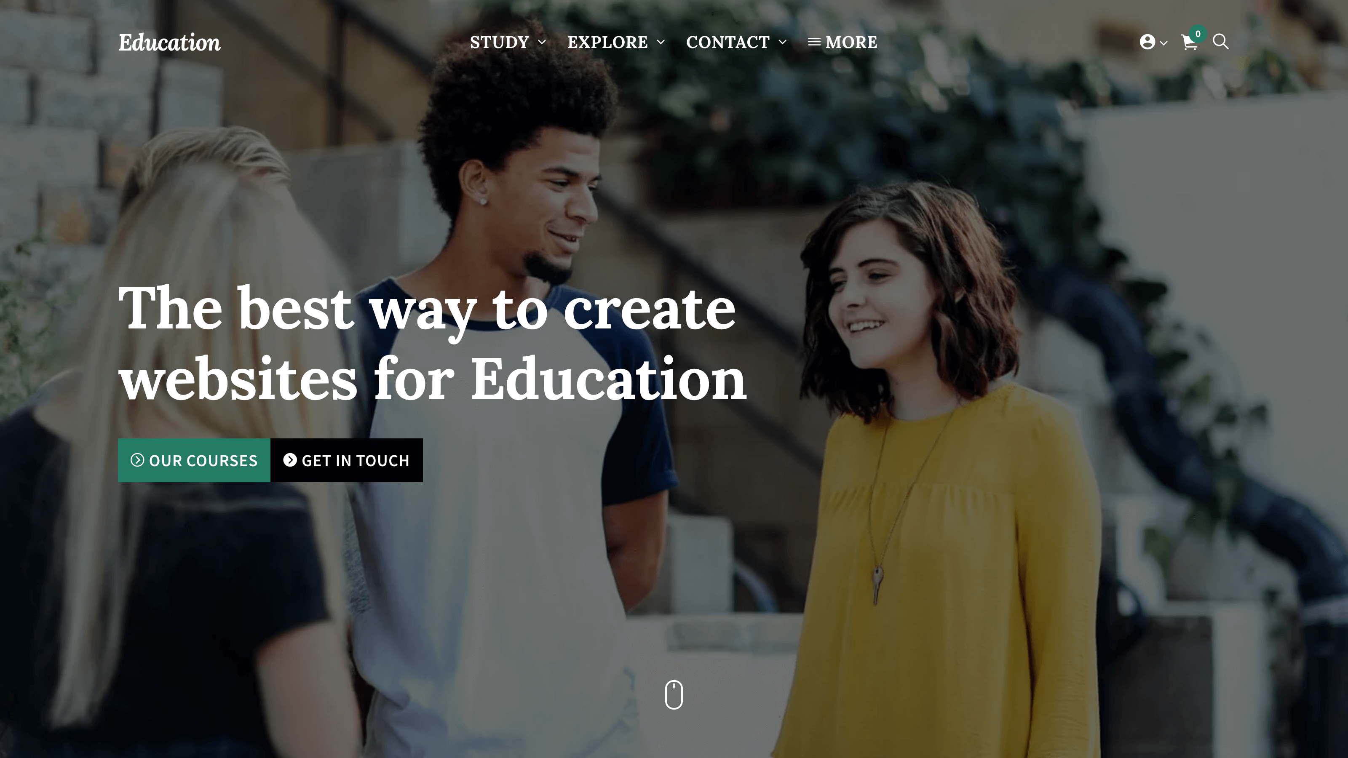
Task: Click the green cart count badge
Action: pyautogui.click(x=1198, y=34)
